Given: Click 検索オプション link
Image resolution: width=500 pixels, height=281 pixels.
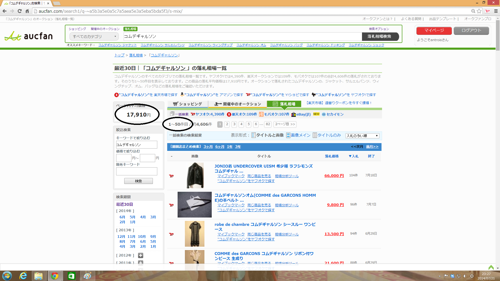Looking at the screenshot, I should [x=379, y=29].
